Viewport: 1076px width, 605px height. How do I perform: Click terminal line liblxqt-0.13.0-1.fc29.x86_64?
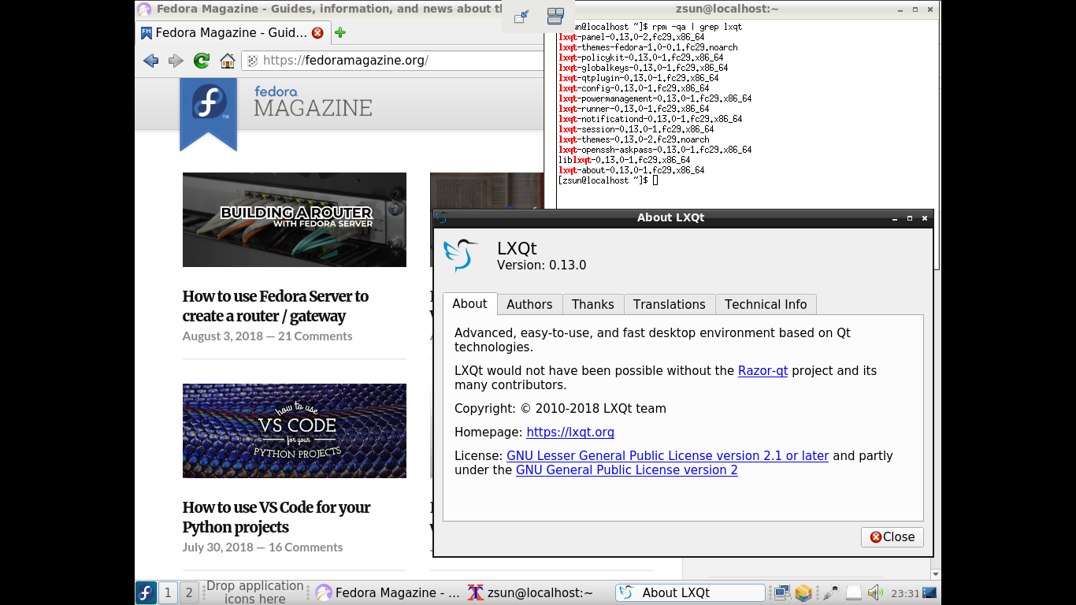(625, 160)
